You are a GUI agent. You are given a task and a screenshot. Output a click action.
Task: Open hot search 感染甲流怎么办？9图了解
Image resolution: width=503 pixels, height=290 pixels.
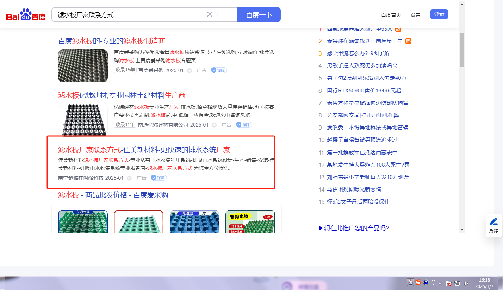358,53
